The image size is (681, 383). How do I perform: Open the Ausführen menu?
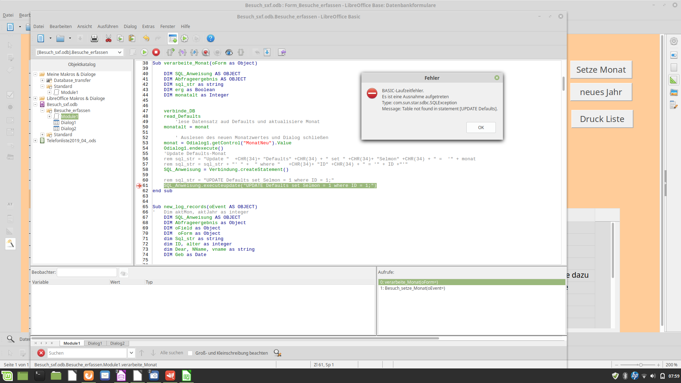point(107,27)
